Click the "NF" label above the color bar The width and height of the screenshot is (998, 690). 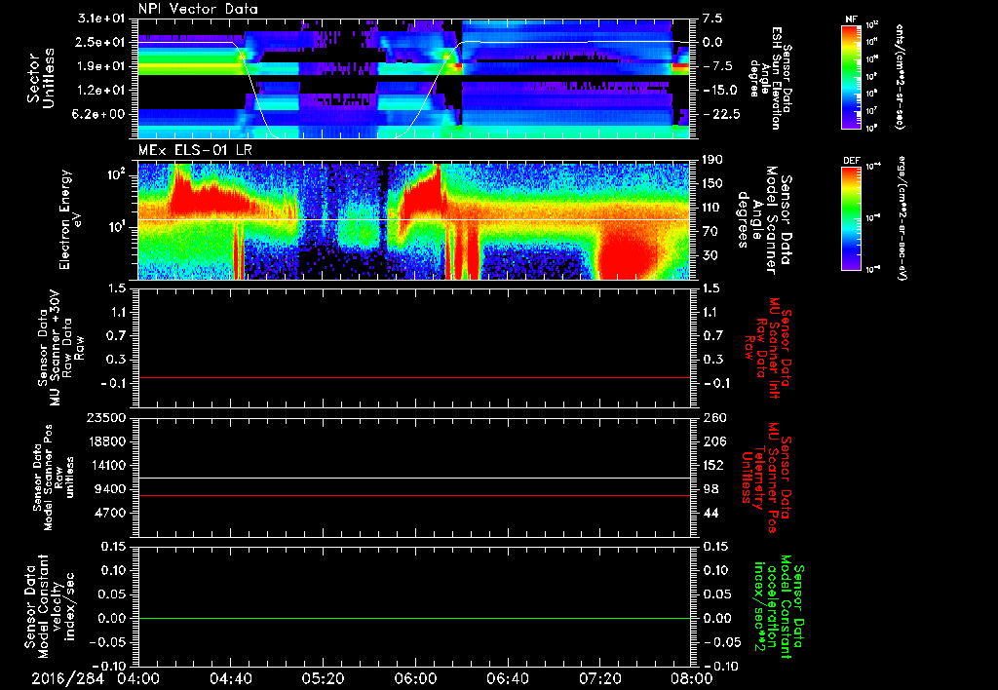point(852,19)
